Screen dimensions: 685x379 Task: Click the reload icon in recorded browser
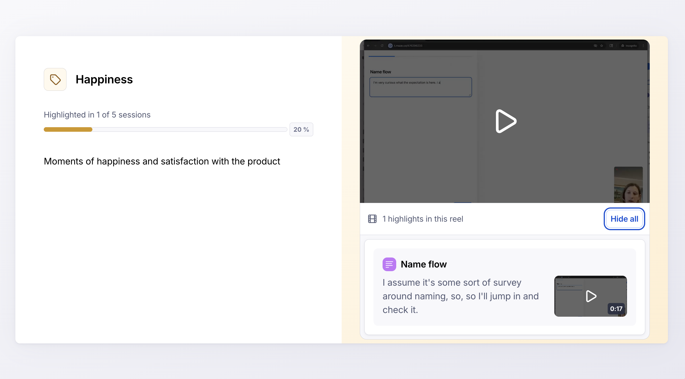click(382, 46)
